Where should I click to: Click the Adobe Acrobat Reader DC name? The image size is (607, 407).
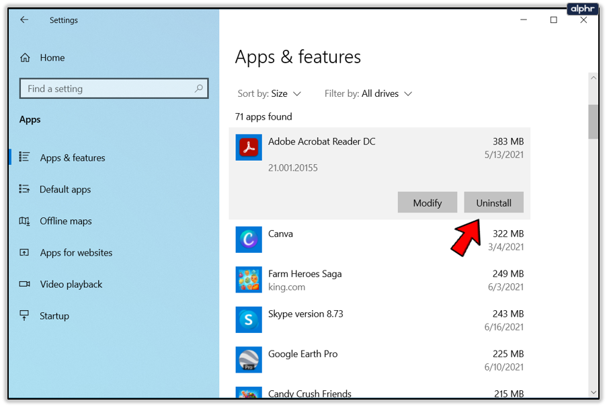point(322,141)
